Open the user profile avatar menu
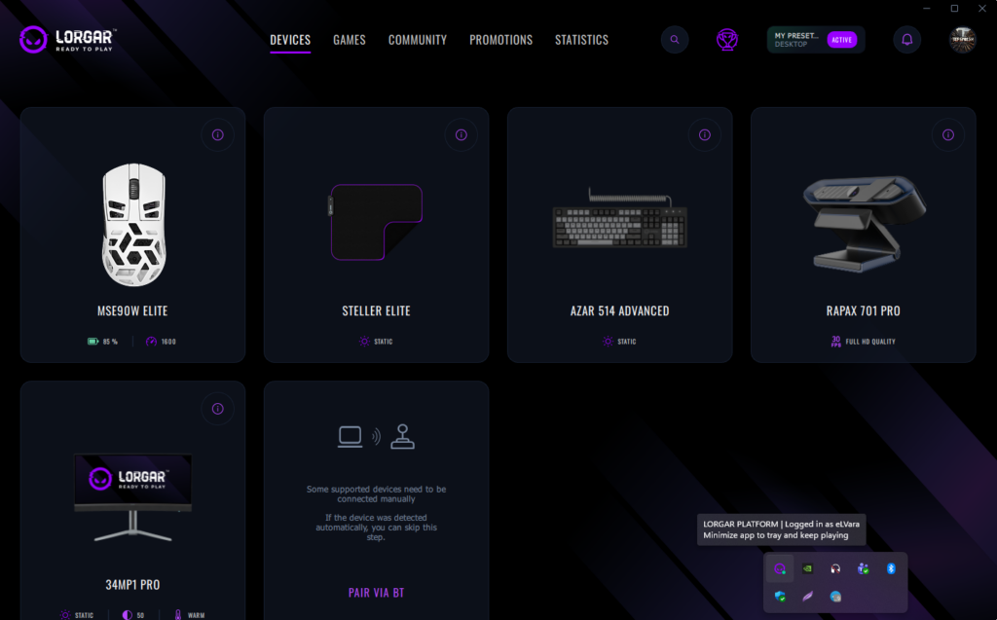Image resolution: width=997 pixels, height=620 pixels. pyautogui.click(x=963, y=40)
